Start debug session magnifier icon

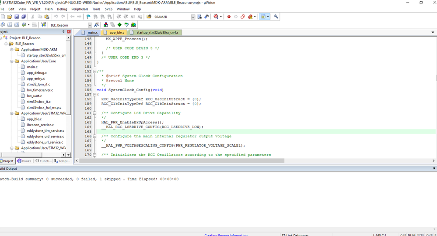pyautogui.click(x=216, y=17)
